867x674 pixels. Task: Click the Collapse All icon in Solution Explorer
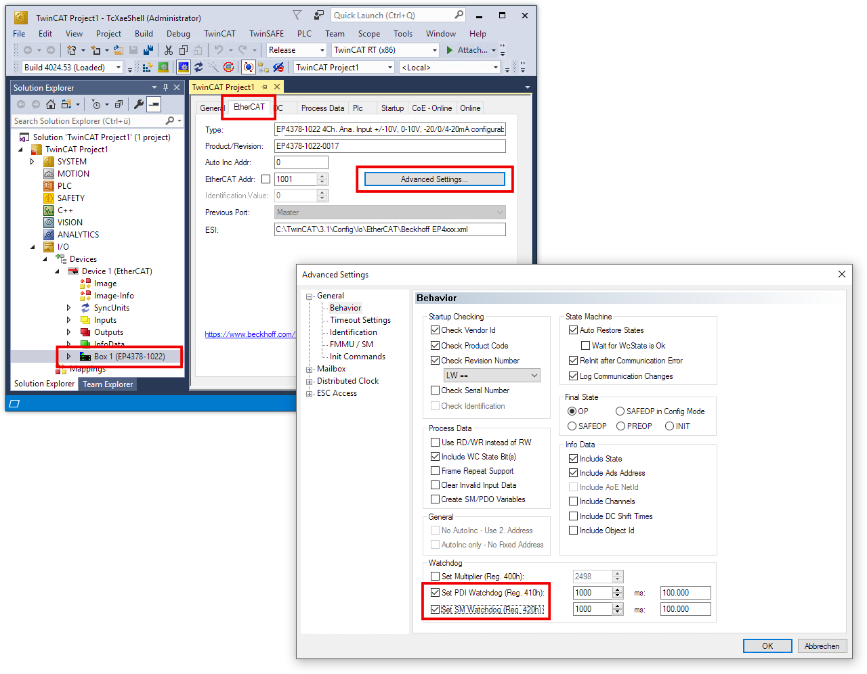coord(119,104)
